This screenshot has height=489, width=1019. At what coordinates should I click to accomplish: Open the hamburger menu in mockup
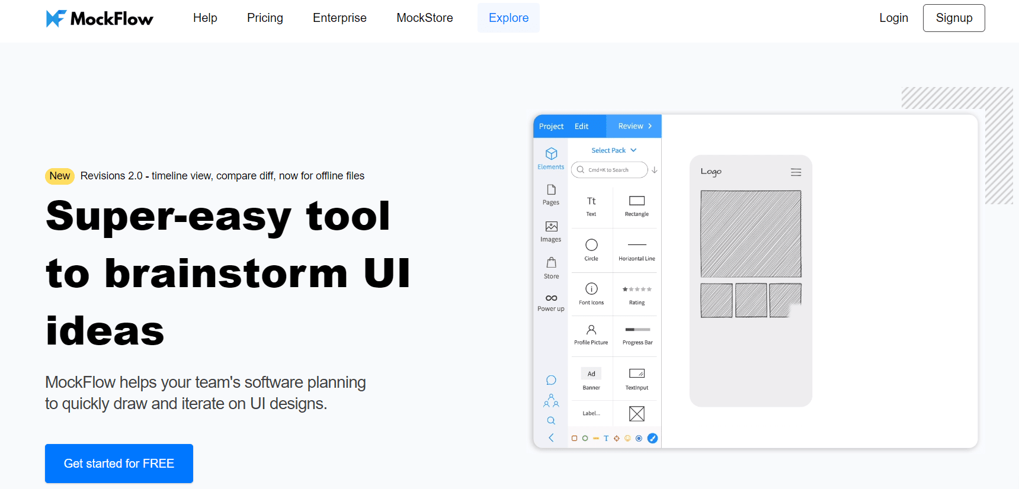(x=796, y=172)
